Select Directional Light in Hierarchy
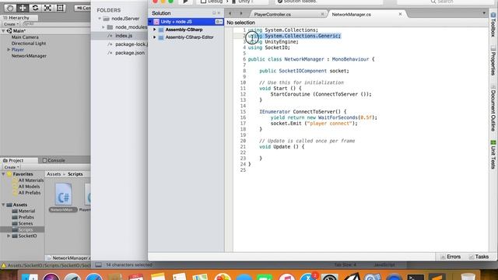 [x=29, y=44]
